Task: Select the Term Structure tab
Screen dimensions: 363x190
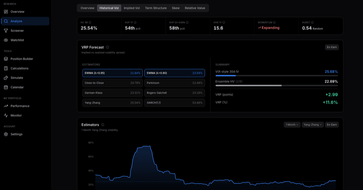Action: [155, 8]
